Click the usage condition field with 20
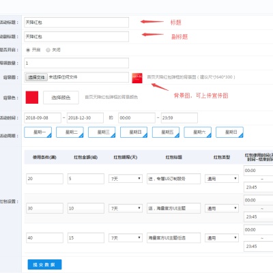The image size is (273, 273). click(44, 179)
